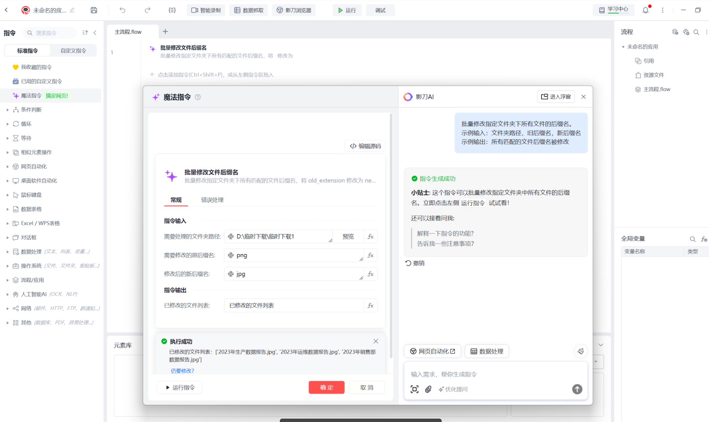Open the 错误处理 tab
The width and height of the screenshot is (709, 422).
pos(212,200)
